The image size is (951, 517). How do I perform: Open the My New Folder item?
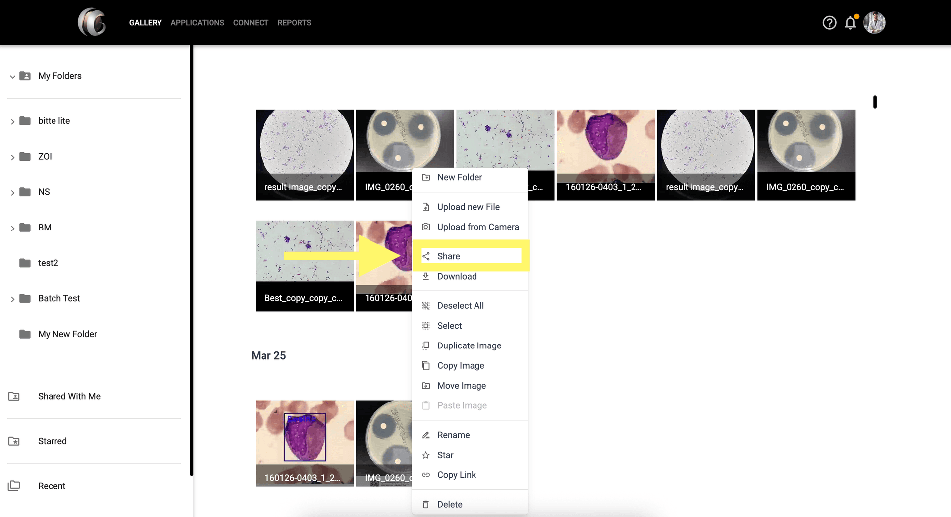[67, 334]
